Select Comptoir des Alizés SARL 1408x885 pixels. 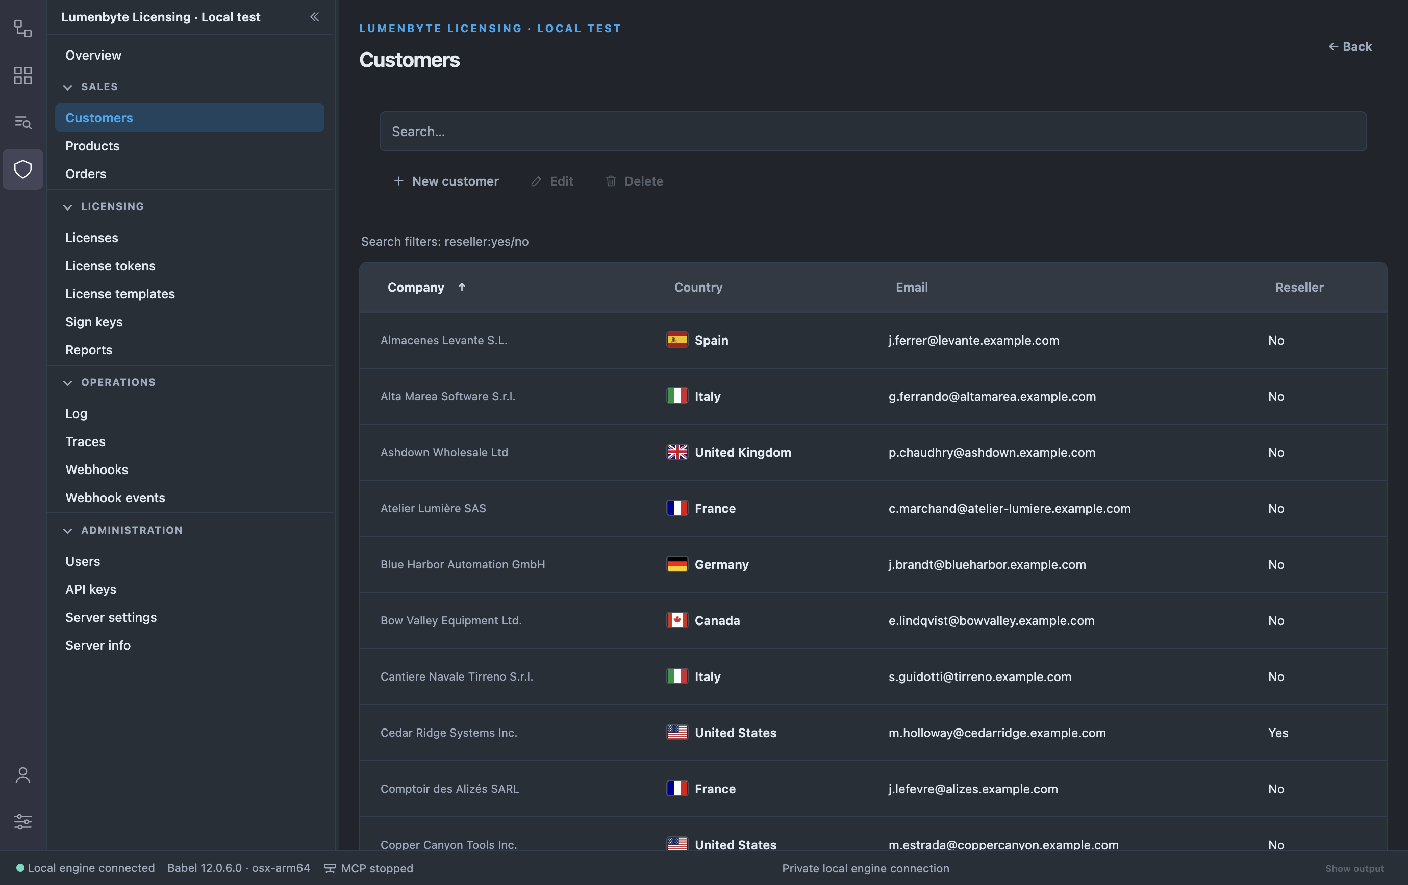click(x=449, y=789)
